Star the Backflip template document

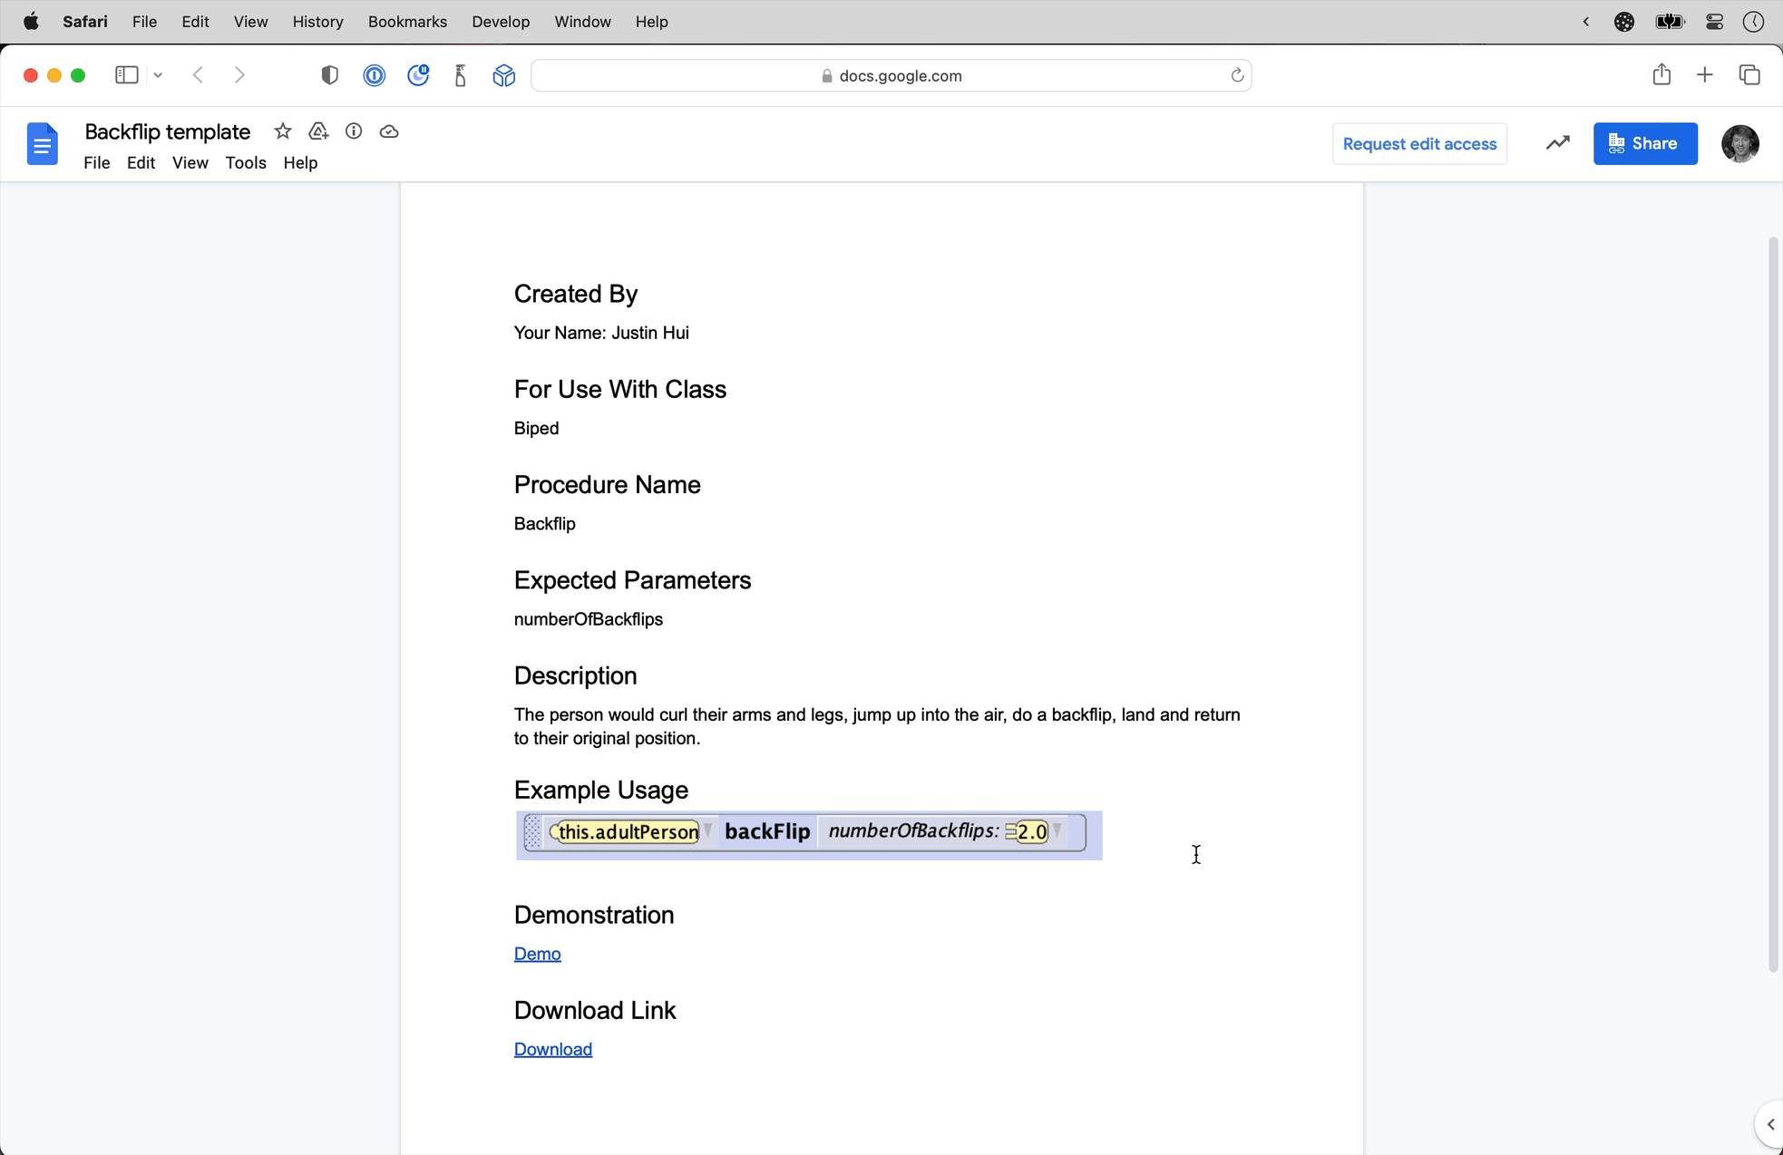pos(283,131)
